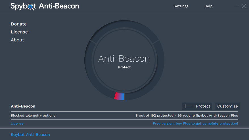Click the Spybot magnifier logo icon
Image resolution: width=249 pixels, height=140 pixels.
31,7
